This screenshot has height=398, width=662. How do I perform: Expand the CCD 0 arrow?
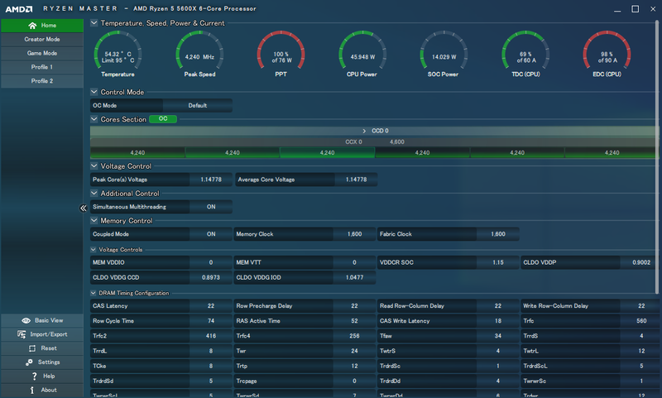point(364,131)
